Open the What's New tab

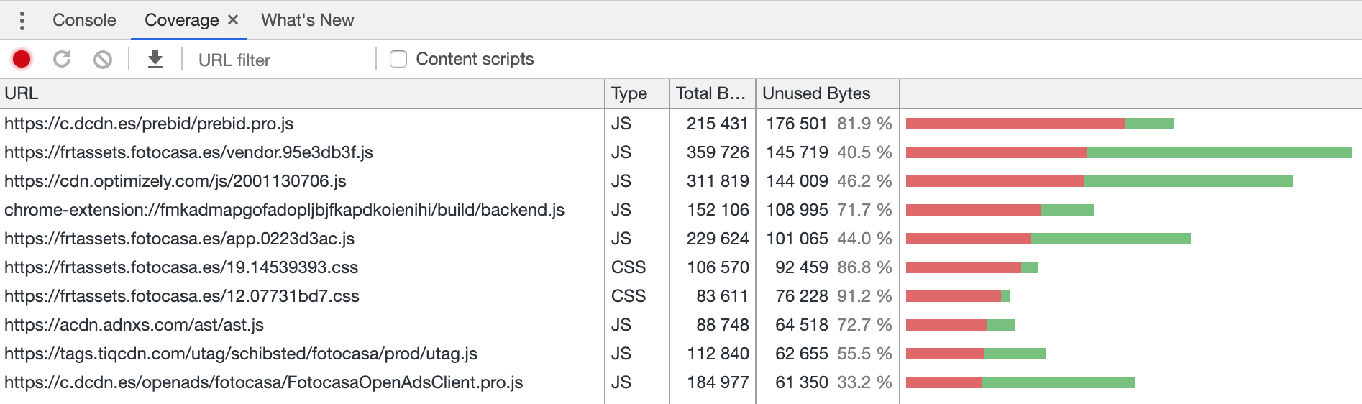pyautogui.click(x=308, y=20)
